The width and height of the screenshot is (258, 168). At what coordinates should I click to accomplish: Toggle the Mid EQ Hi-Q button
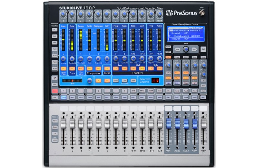(142, 68)
